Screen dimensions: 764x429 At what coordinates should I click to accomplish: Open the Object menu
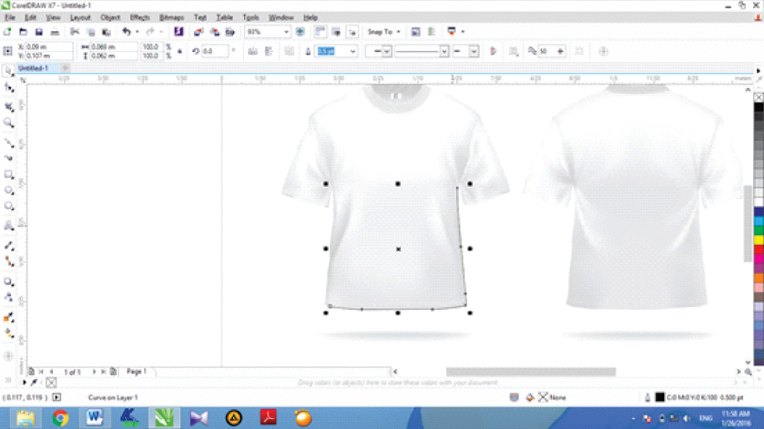tap(110, 18)
